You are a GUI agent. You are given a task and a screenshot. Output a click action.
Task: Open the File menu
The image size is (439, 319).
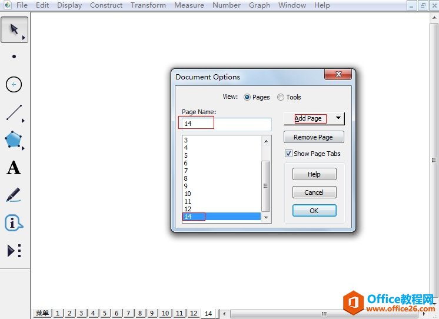[x=22, y=5]
